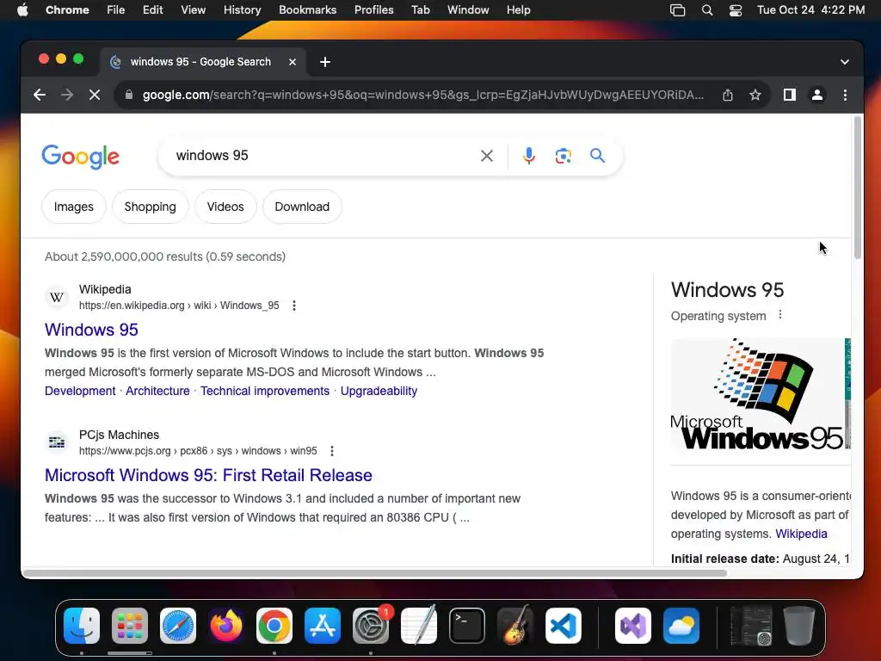Open the Wikipedia link in the knowledge panel
This screenshot has height=661, width=881.
pos(801,534)
